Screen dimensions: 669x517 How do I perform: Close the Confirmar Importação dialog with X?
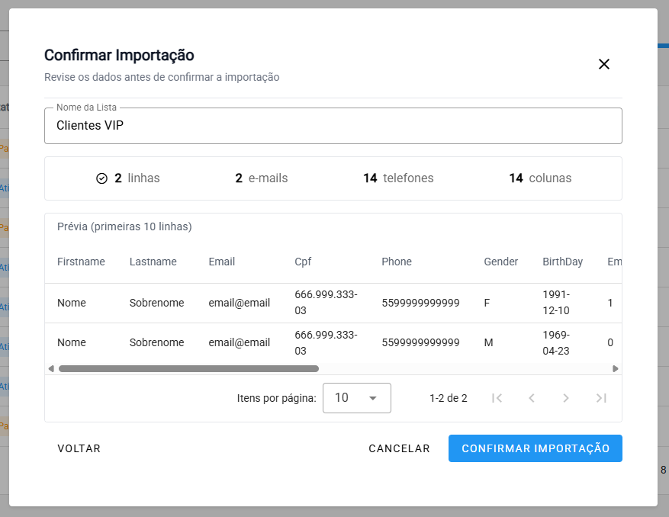point(604,64)
